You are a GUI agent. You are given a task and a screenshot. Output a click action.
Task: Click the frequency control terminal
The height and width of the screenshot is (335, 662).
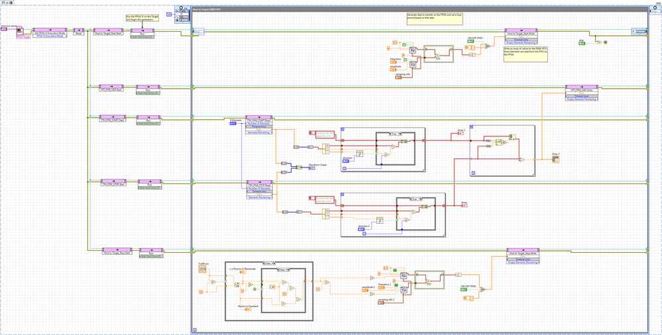[x=393, y=62]
